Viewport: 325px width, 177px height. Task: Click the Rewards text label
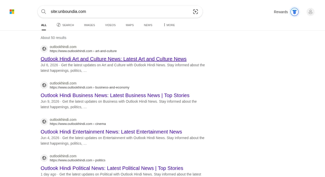click(x=281, y=12)
